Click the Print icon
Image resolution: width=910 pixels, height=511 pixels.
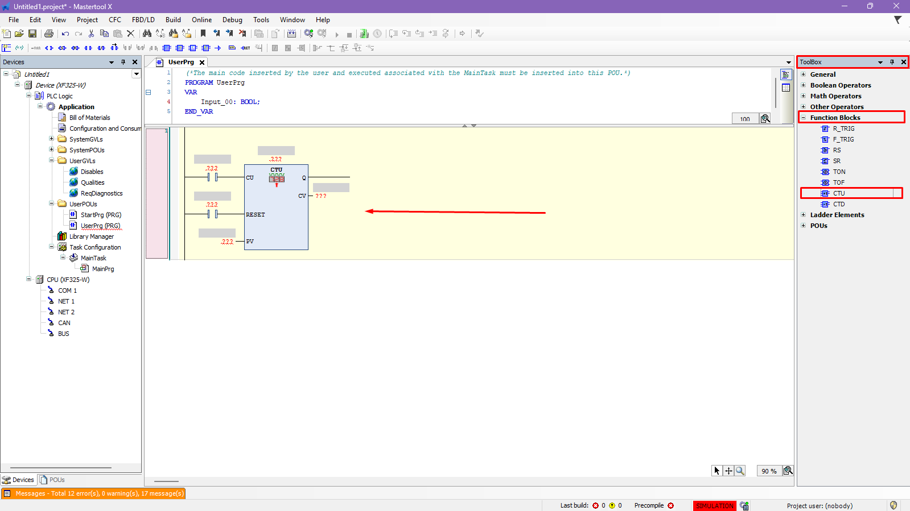[x=49, y=34]
